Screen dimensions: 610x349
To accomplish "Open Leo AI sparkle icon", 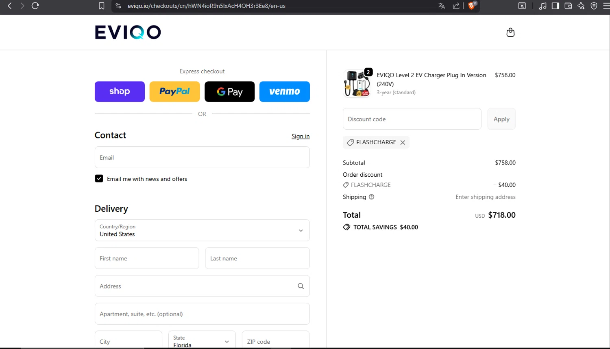I will pyautogui.click(x=581, y=6).
